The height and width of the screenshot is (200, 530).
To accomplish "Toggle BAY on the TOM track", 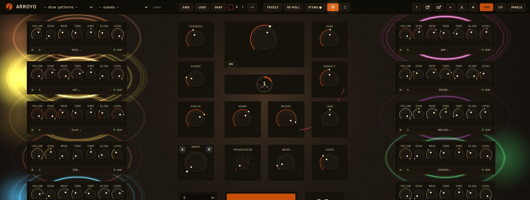I will (118, 170).
